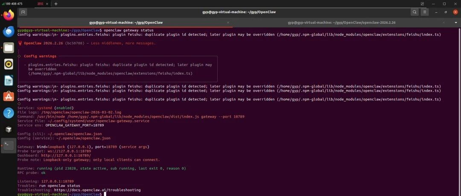461x196 pixels.
Task: Click the cube application icon in dock
Action: [9, 130]
